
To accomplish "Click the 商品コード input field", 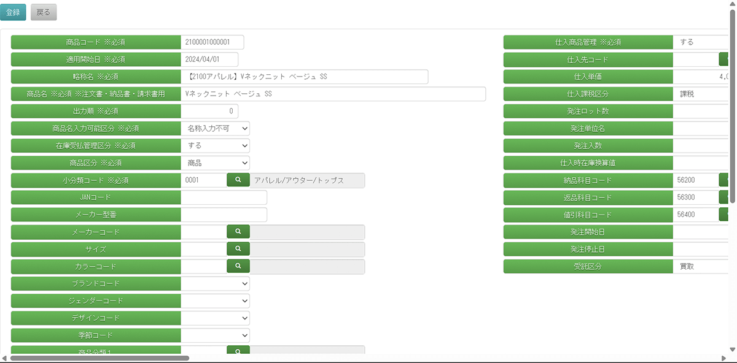I will [213, 42].
